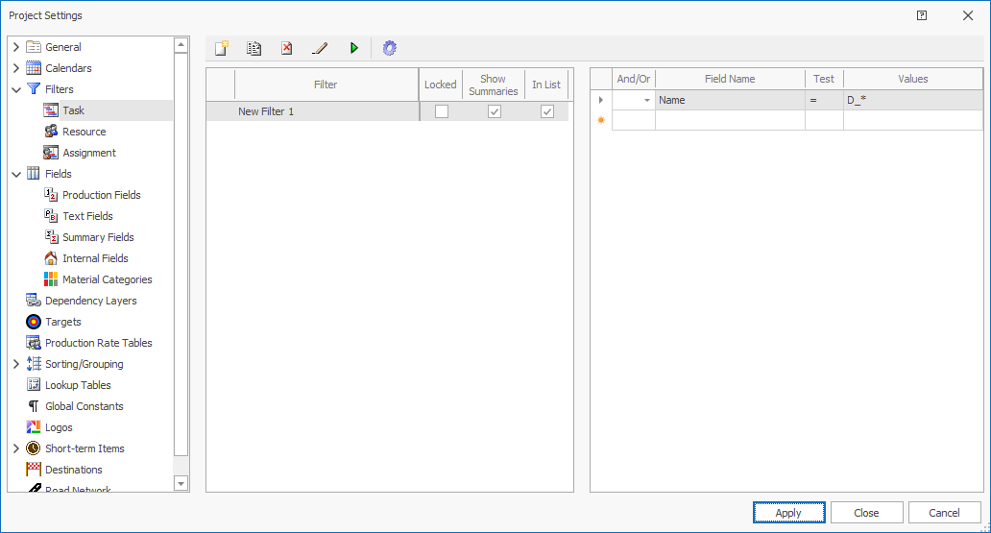Viewport: 991px width, 533px height.
Task: Uncheck In List for New Filter 1
Action: click(546, 111)
